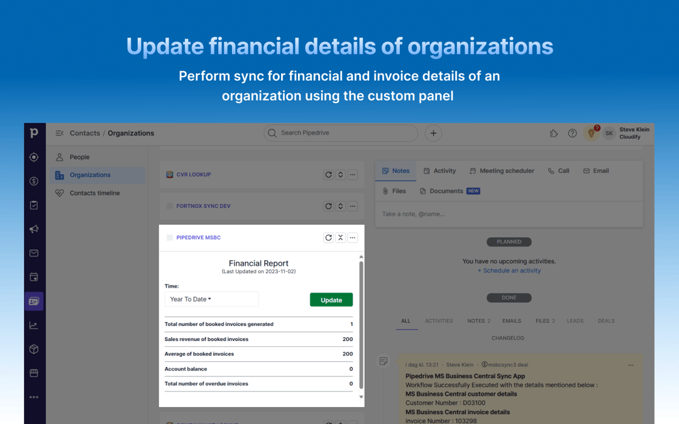Open the Products box icon

click(x=34, y=348)
